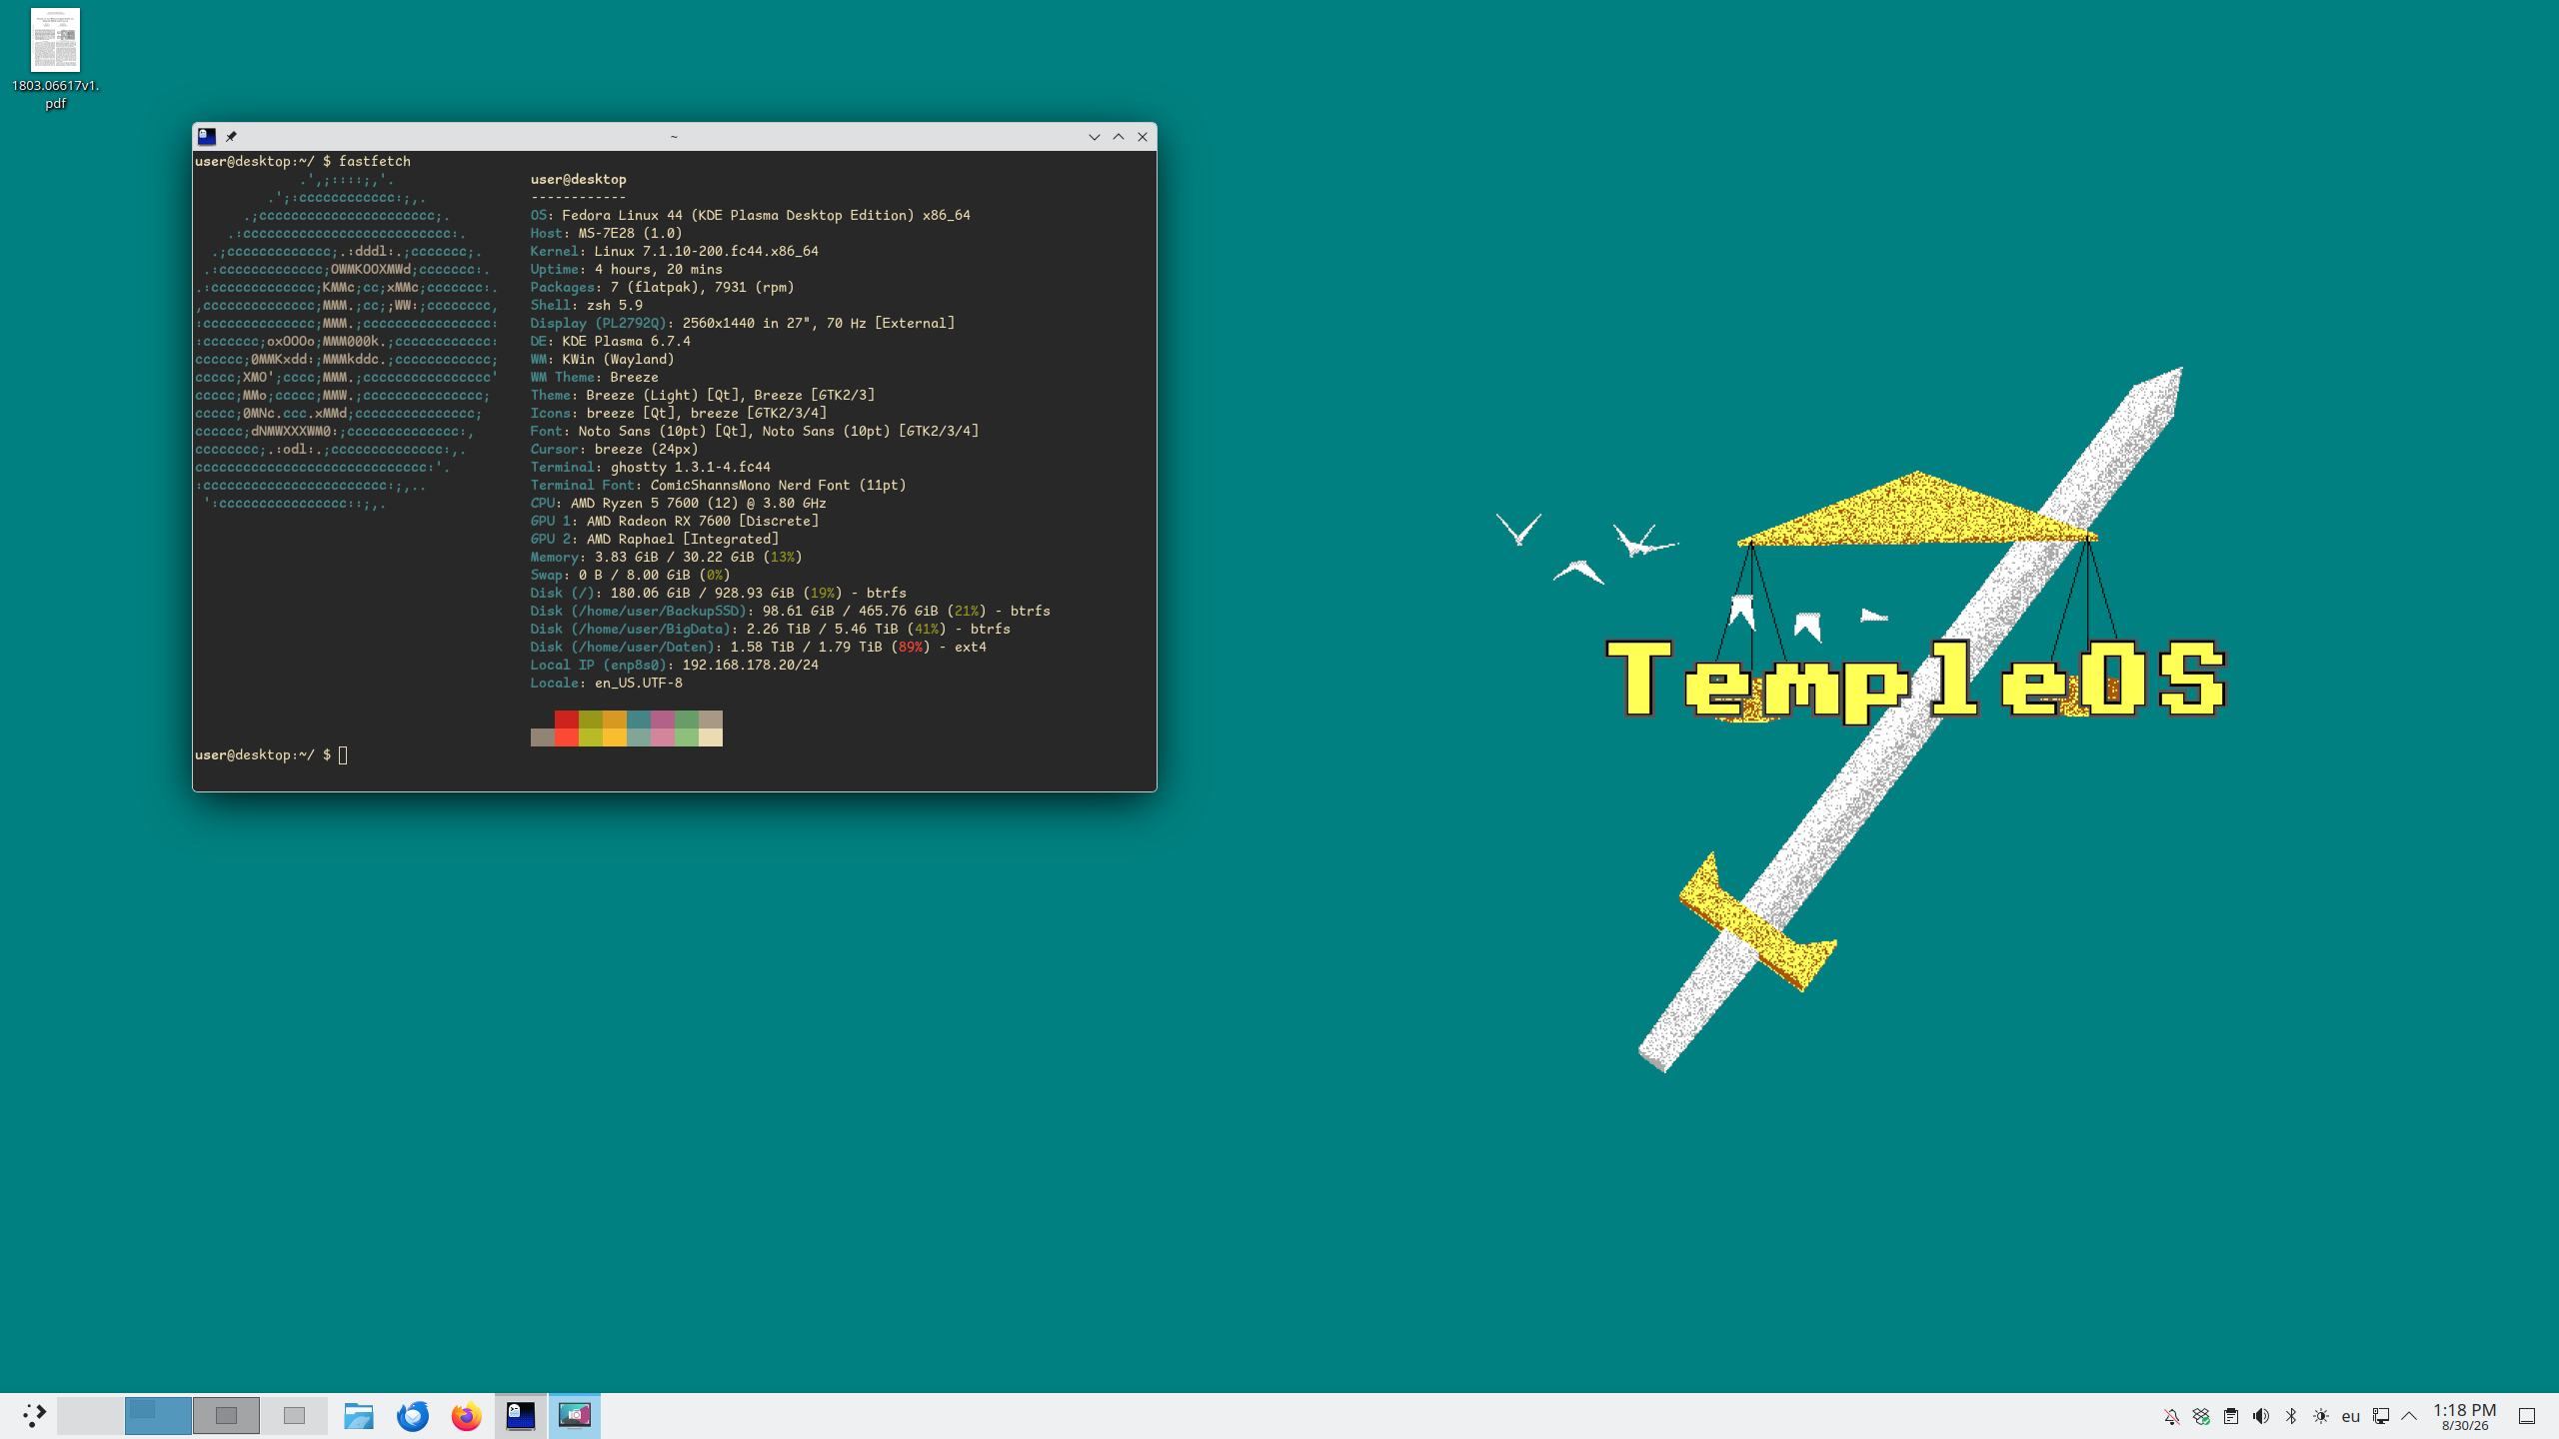This screenshot has height=1439, width=2559.
Task: Maximize the terminal window
Action: pos(1119,137)
